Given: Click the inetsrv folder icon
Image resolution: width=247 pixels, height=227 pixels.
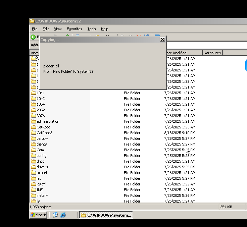Looking at the screenshot, I should (x=34, y=195).
